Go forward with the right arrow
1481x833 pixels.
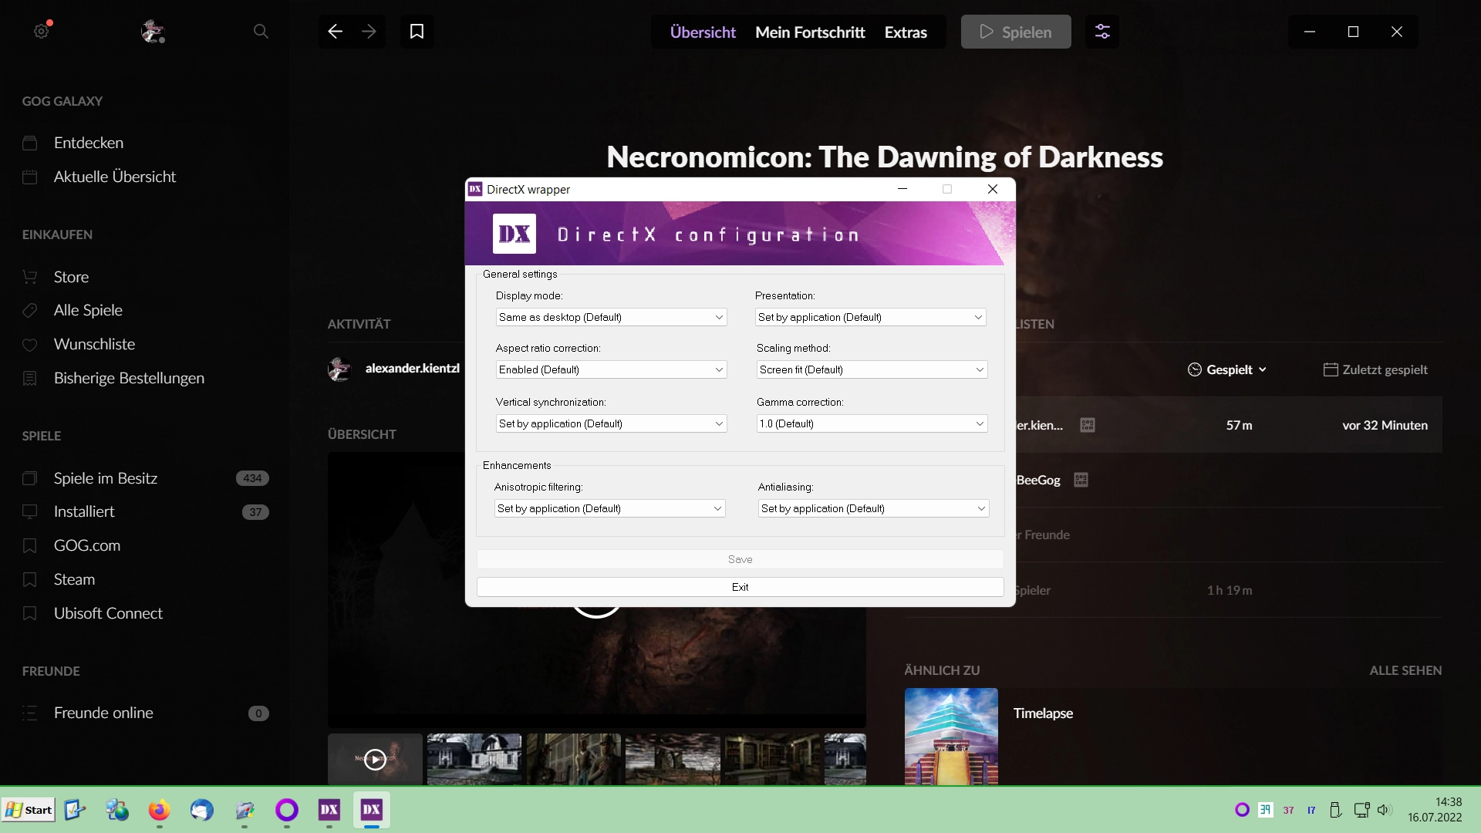point(369,32)
